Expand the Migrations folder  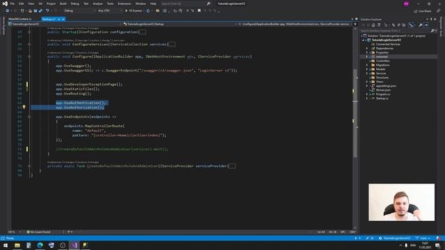tap(366, 65)
